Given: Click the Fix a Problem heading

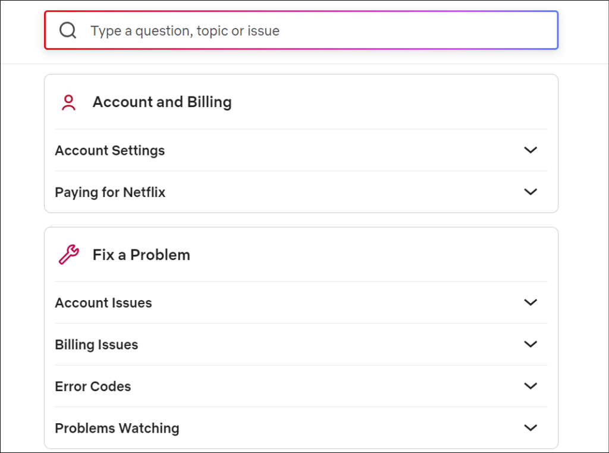Looking at the screenshot, I should (142, 255).
